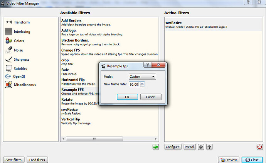The height and width of the screenshot is (163, 266).
Task: Move active filter down with arrow icon
Action: (201, 147)
